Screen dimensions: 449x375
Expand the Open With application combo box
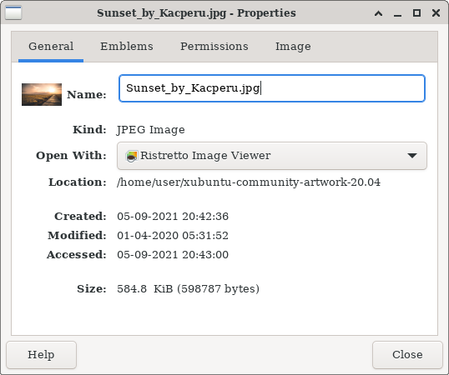point(272,156)
